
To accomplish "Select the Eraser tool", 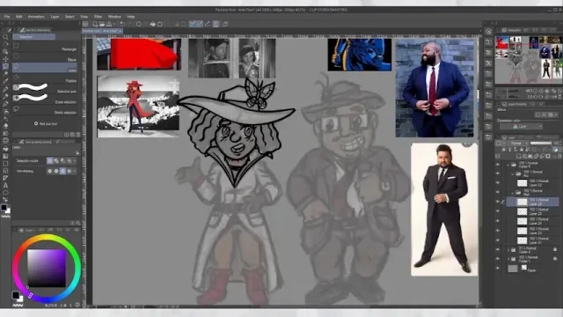I will point(5,126).
